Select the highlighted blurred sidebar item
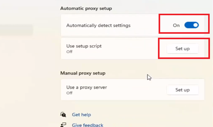The height and width of the screenshot is (127, 213). tap(16, 30)
